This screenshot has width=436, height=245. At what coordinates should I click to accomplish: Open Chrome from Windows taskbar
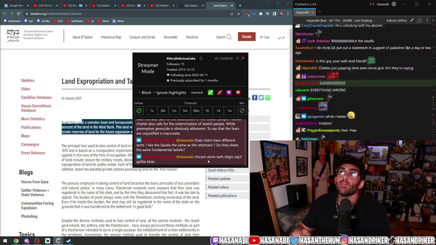click(x=16, y=241)
